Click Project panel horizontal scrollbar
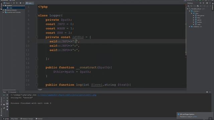Viewport: 214px width, 120px height. point(9,90)
